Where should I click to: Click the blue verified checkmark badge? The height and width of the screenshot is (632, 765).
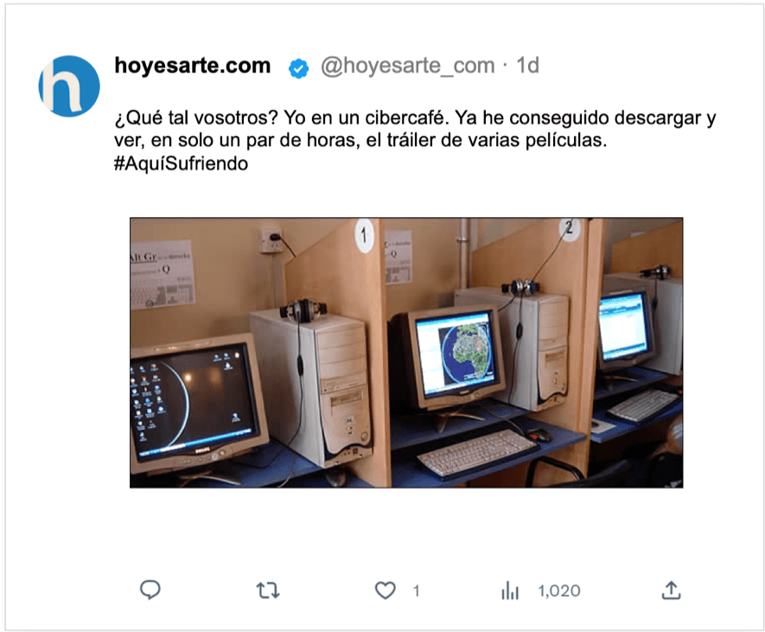pyautogui.click(x=298, y=67)
